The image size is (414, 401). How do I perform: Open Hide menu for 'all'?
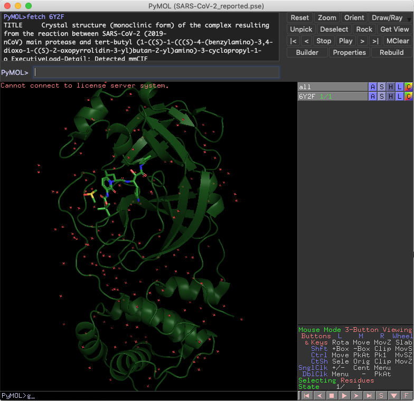click(x=391, y=87)
